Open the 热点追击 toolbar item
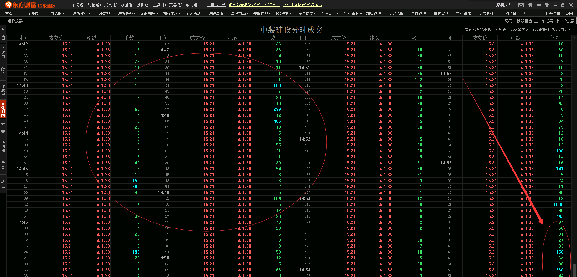The height and width of the screenshot is (277, 577). click(x=464, y=13)
